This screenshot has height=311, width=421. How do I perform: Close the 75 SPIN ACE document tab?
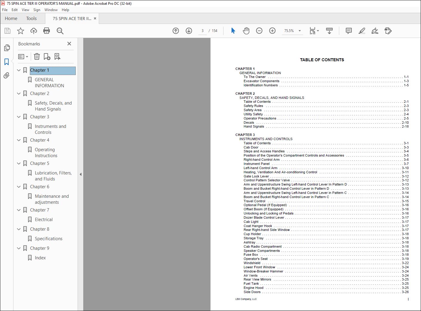click(95, 19)
